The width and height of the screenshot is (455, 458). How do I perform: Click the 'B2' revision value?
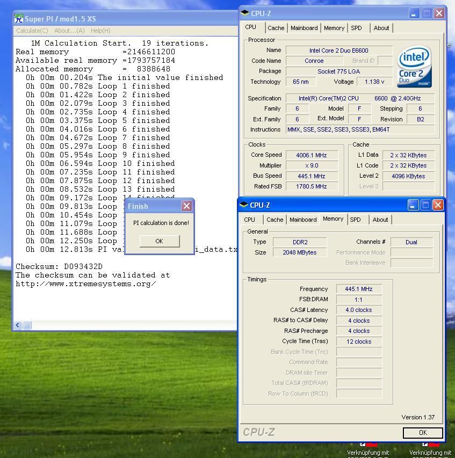click(x=420, y=119)
